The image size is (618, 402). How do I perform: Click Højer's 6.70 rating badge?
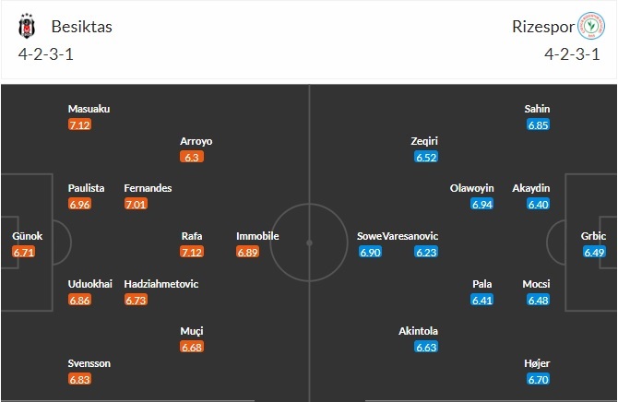click(x=538, y=379)
